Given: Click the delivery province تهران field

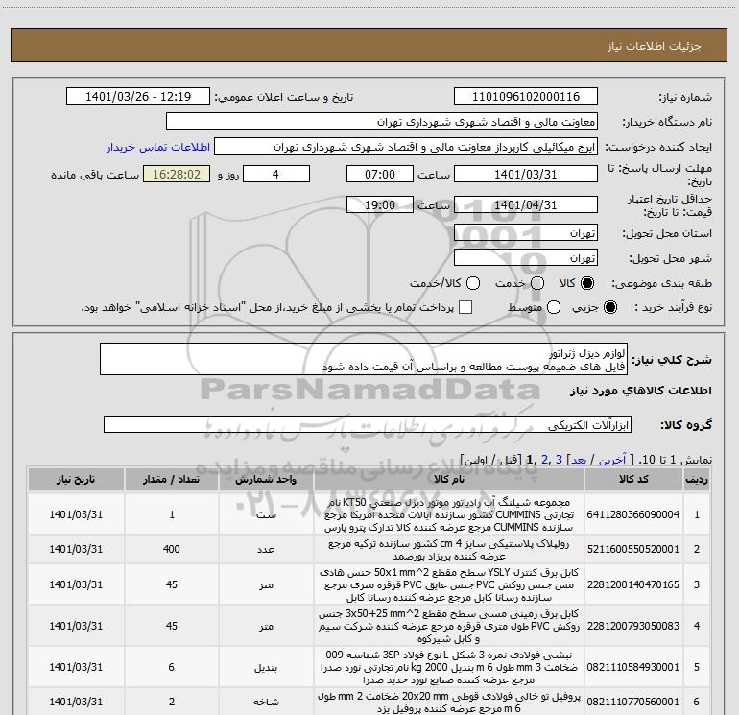Looking at the screenshot, I should click(x=526, y=233).
